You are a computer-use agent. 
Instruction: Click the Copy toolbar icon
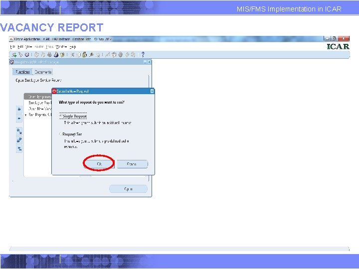79,55
